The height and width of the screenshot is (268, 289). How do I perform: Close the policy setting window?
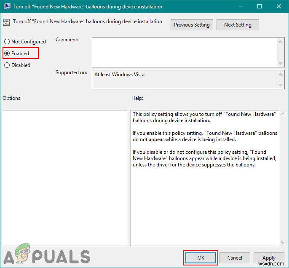pyautogui.click(x=279, y=6)
